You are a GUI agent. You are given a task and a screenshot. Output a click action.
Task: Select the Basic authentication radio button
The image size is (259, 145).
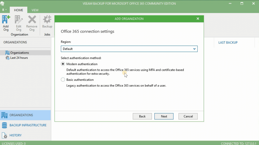63,80
